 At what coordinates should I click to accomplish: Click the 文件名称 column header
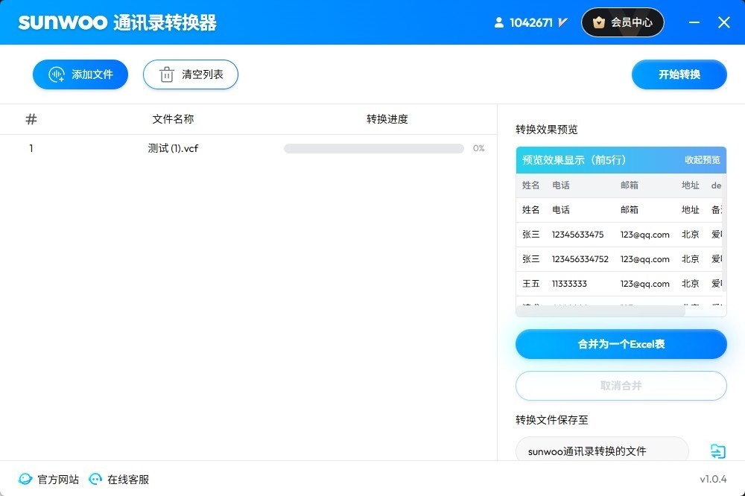click(x=173, y=119)
